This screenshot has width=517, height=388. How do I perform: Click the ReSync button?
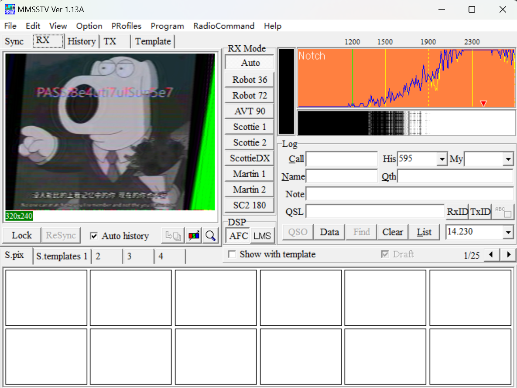(x=61, y=236)
